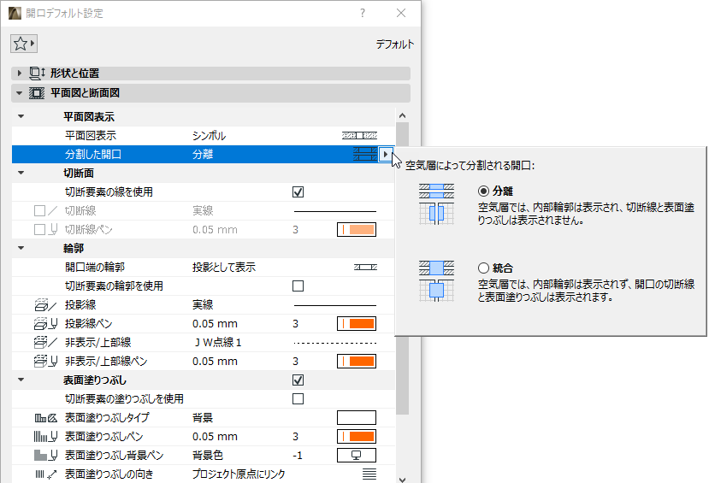Viewport: 709px width, 483px height.
Task: Toggle 切断要素の塗りつぶしを使用 checkbox
Action: coord(298,399)
